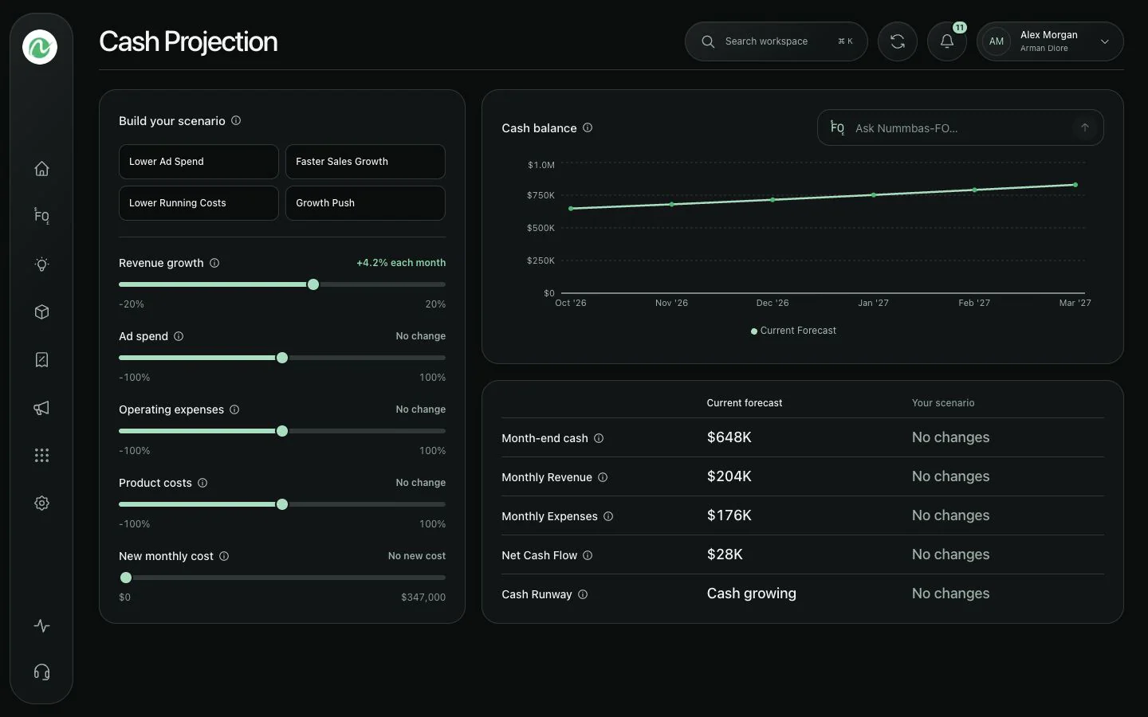Image resolution: width=1148 pixels, height=717 pixels.
Task: Open the headset support sidebar icon
Action: pyautogui.click(x=41, y=672)
